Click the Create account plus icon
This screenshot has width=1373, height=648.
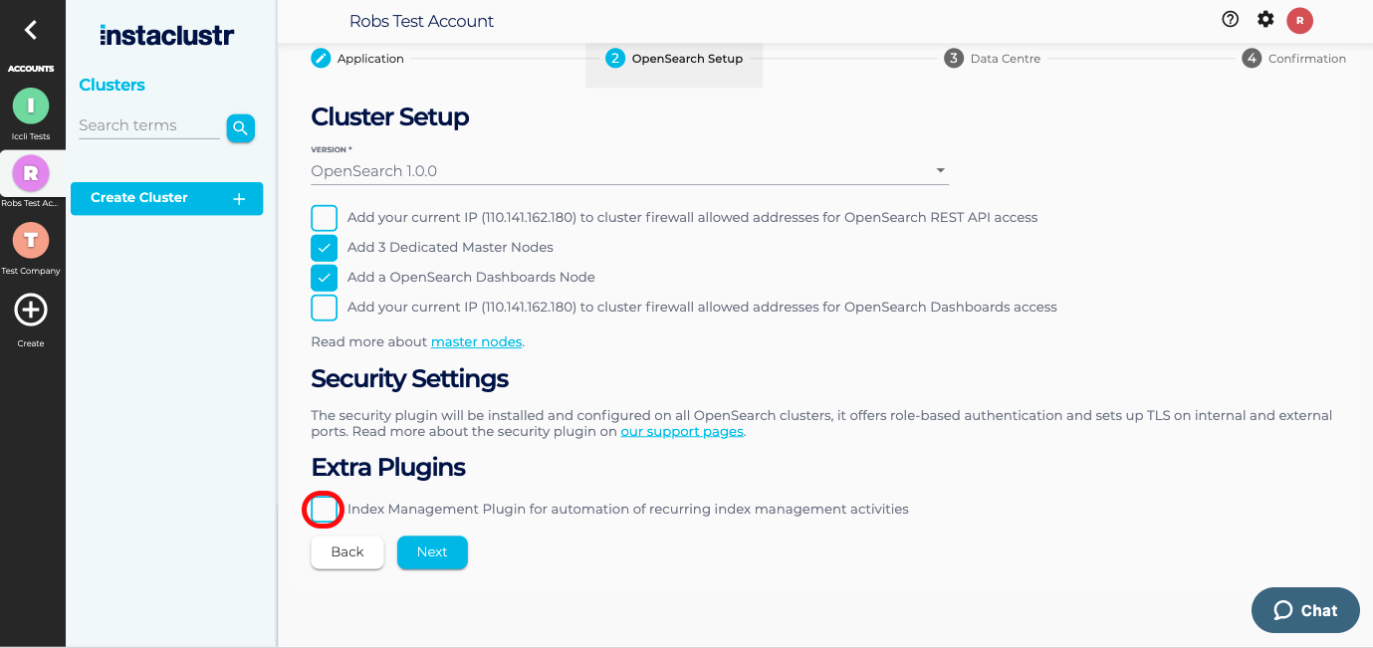31,311
